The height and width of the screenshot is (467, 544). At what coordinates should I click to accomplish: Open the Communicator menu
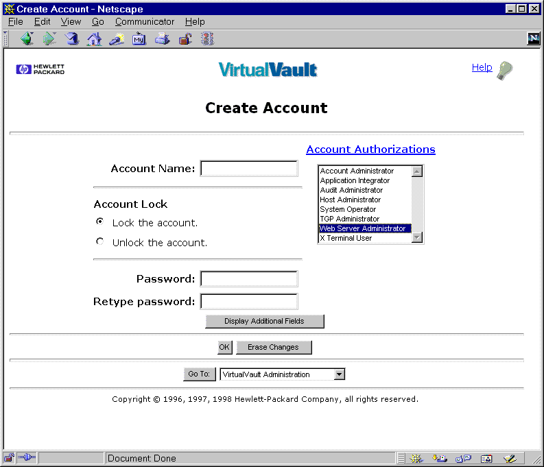pyautogui.click(x=145, y=21)
